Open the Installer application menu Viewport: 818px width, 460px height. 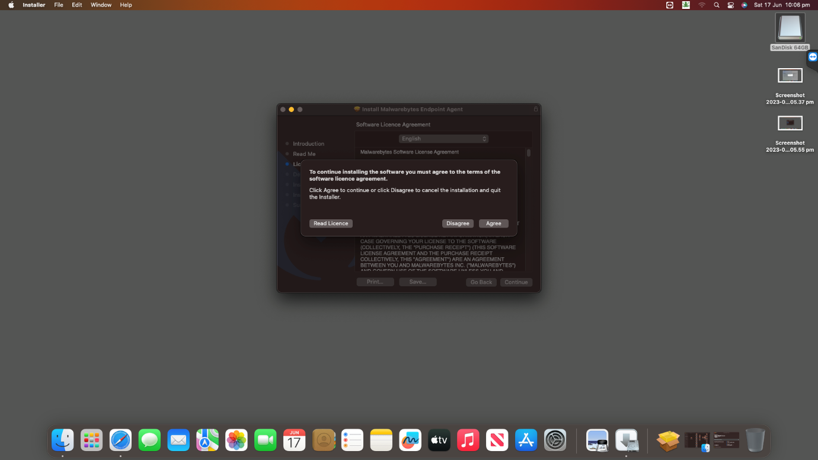point(34,5)
